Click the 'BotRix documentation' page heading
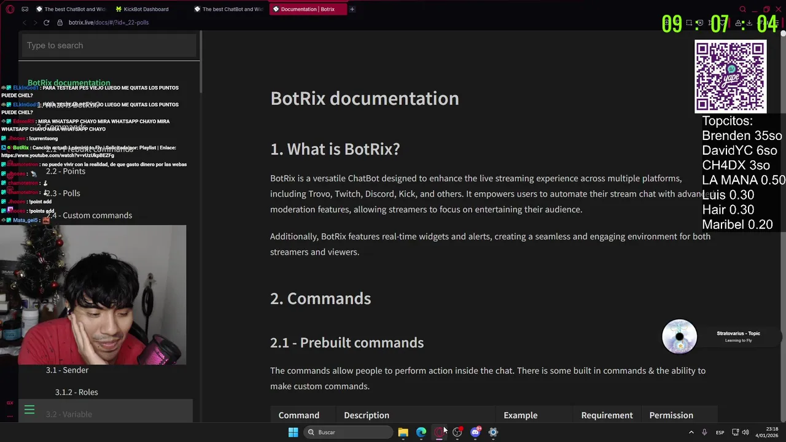786x442 pixels. click(365, 98)
